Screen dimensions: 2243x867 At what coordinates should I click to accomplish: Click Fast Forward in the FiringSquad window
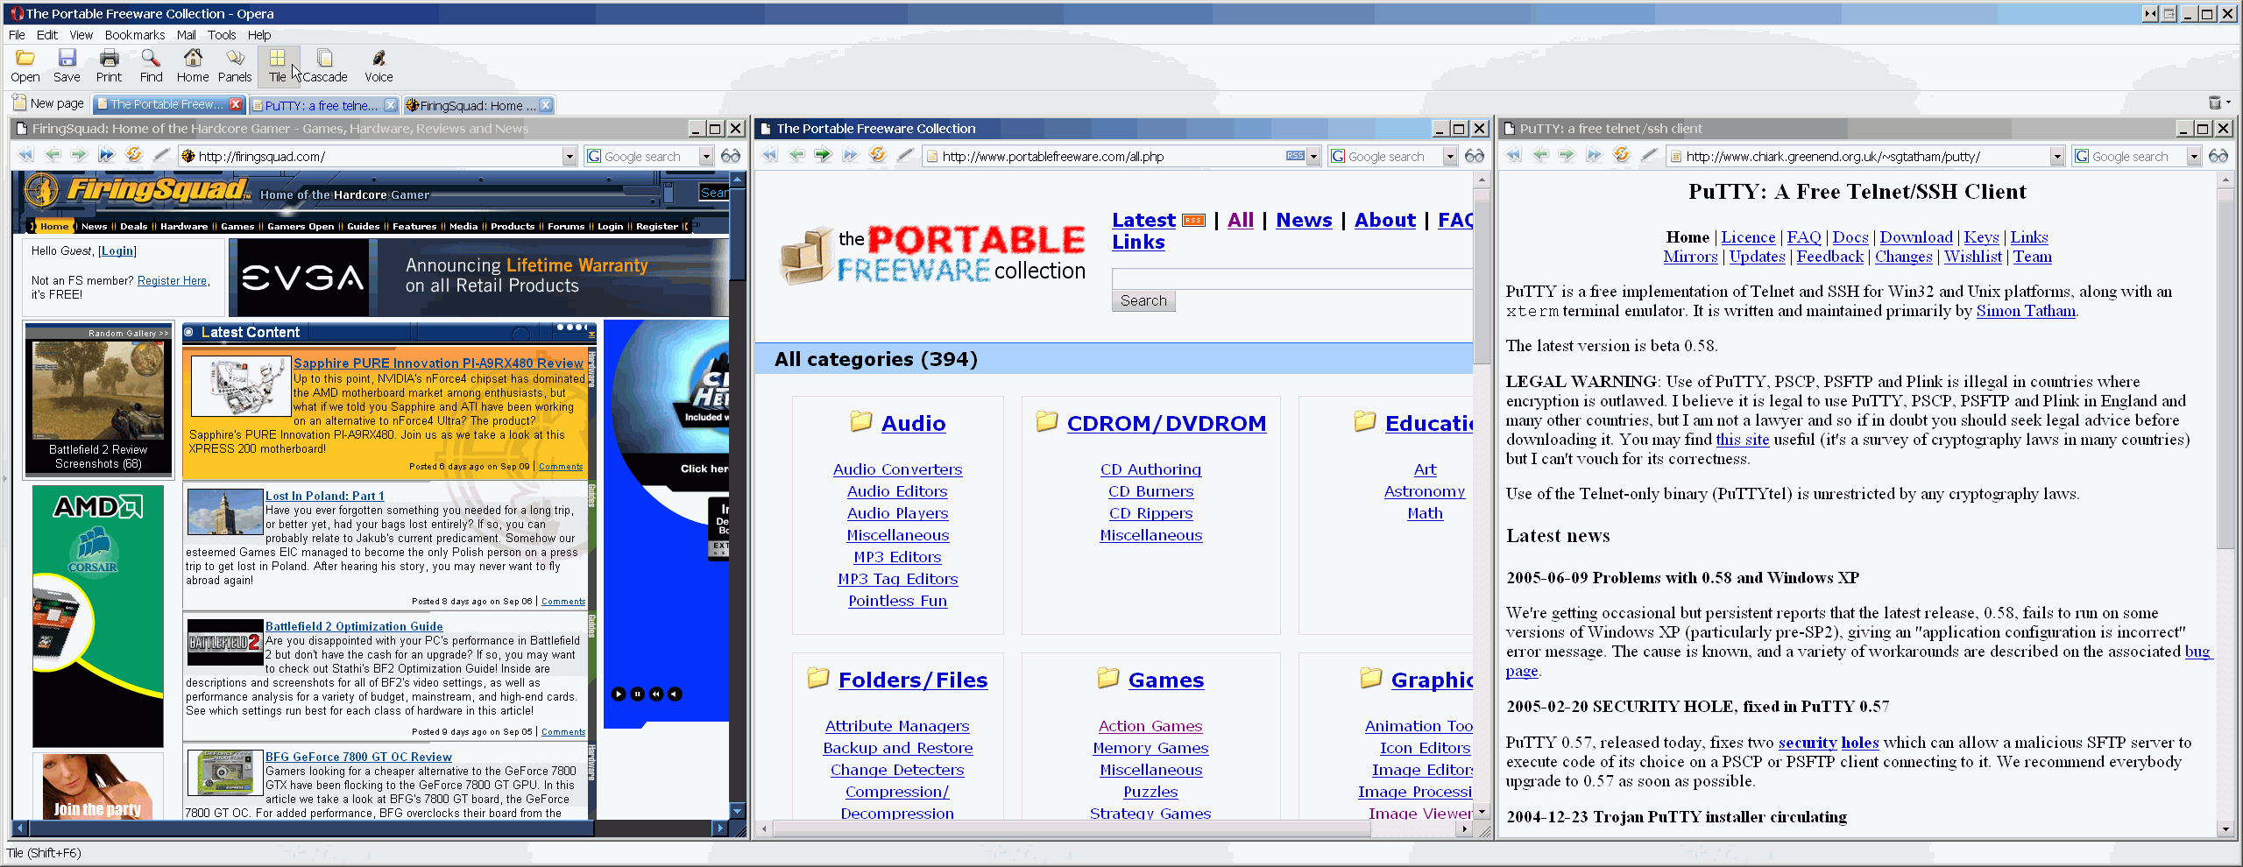(106, 156)
